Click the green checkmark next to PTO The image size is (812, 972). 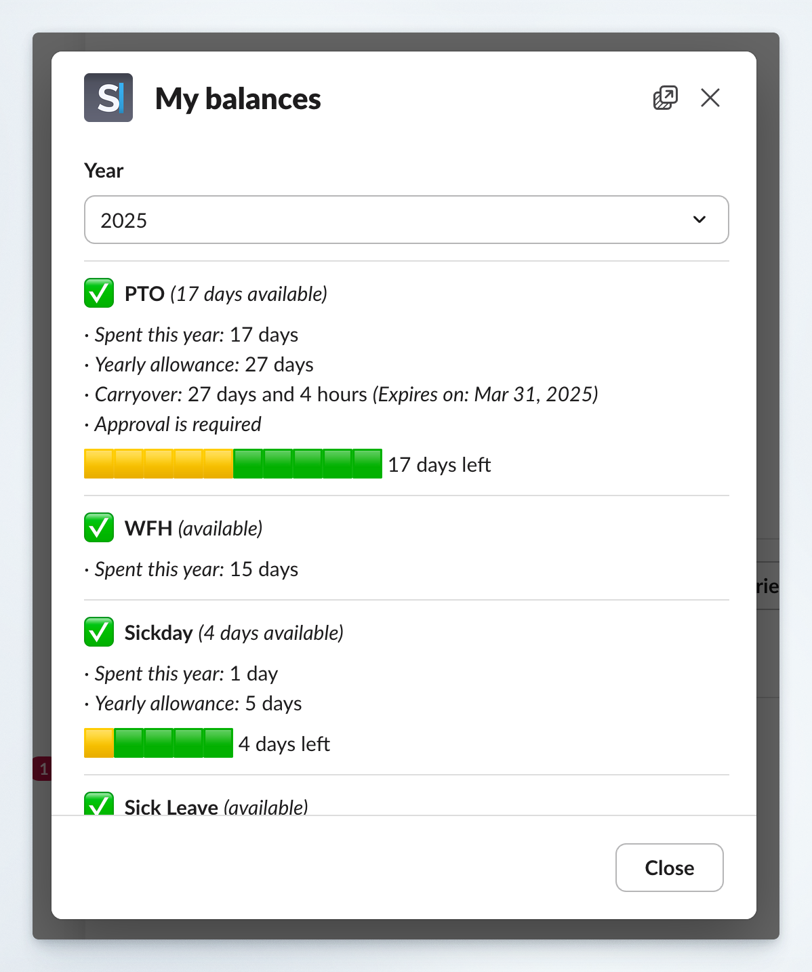coord(98,293)
